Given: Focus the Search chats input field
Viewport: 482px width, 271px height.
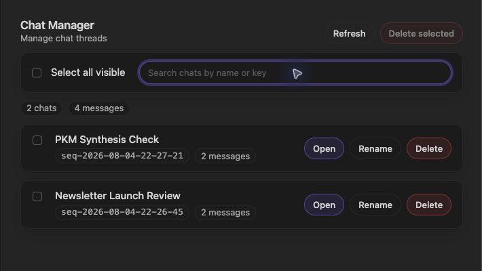Looking at the screenshot, I should click(x=295, y=72).
